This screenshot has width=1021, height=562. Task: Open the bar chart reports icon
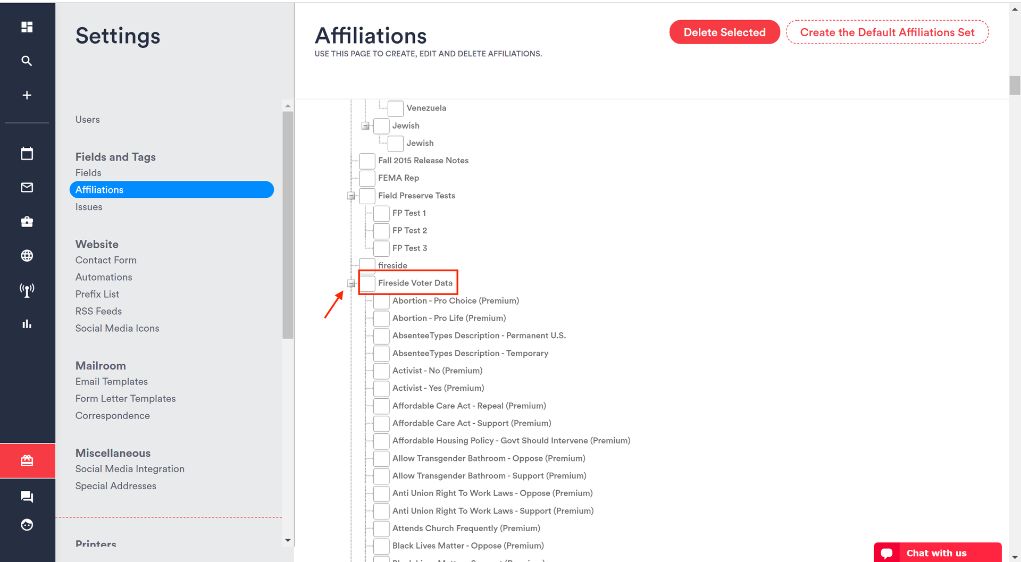27,324
